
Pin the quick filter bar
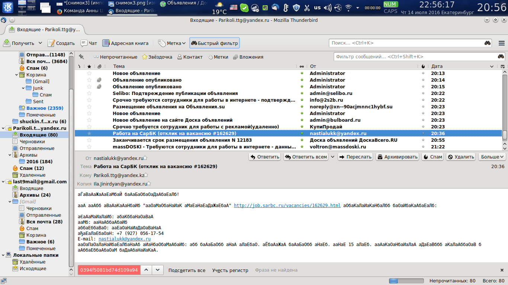pyautogui.click(x=81, y=57)
